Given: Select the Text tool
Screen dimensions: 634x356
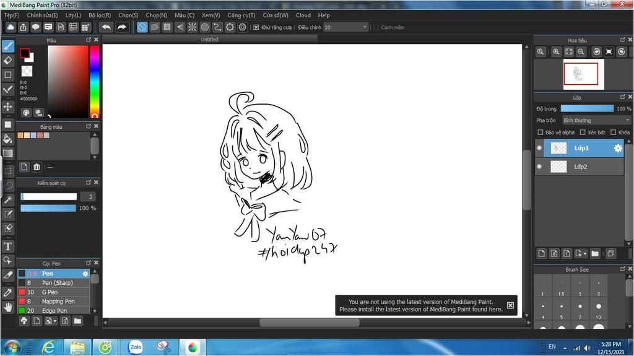Looking at the screenshot, I should tap(8, 246).
